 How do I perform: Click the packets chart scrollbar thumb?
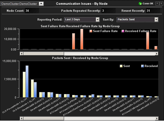[x=44, y=118]
